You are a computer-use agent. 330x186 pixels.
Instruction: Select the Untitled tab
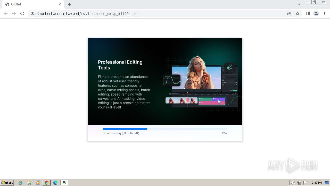(33, 4)
